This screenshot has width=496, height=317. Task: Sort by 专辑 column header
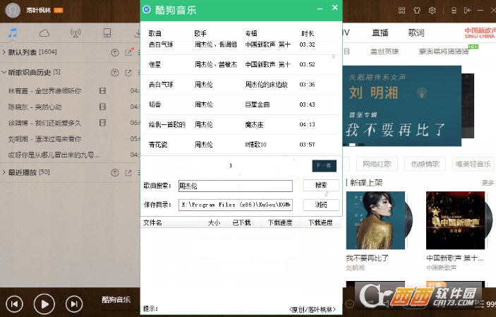click(x=251, y=33)
